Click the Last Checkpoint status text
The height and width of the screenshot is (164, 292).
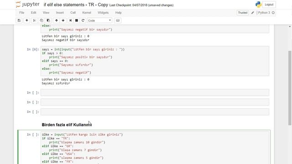[141, 5]
